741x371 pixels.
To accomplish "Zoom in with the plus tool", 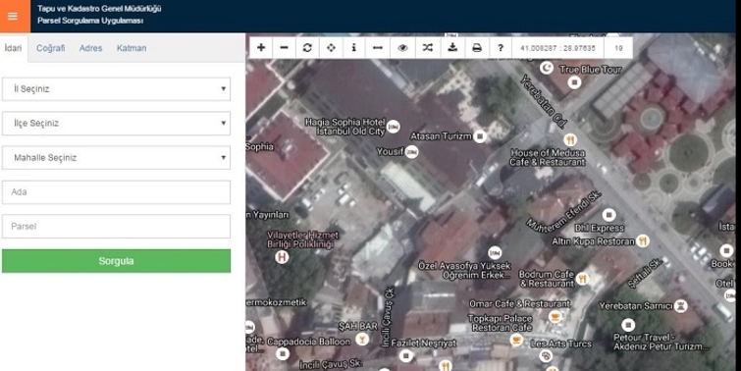I will coord(261,48).
